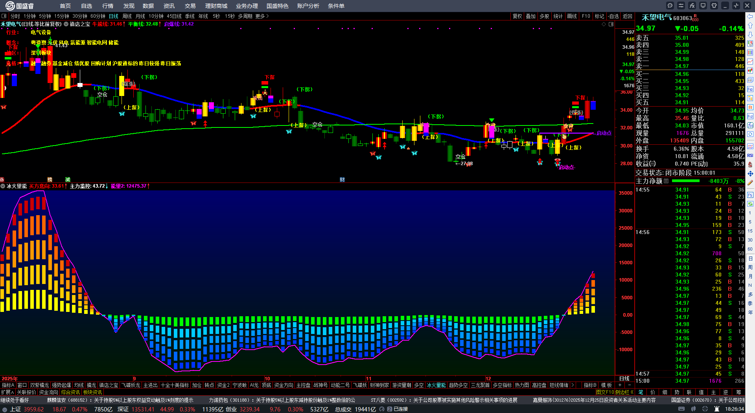Open the settings sliders icon in title bar
Viewport: 755px width, 413px height.
(681, 6)
